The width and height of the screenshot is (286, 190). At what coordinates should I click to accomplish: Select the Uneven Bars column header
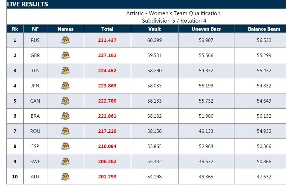point(206,29)
